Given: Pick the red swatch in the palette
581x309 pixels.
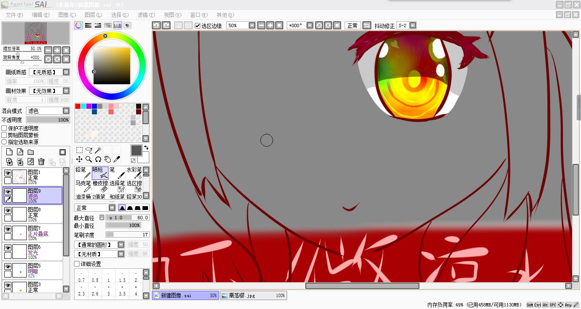Looking at the screenshot, I should pyautogui.click(x=78, y=106).
